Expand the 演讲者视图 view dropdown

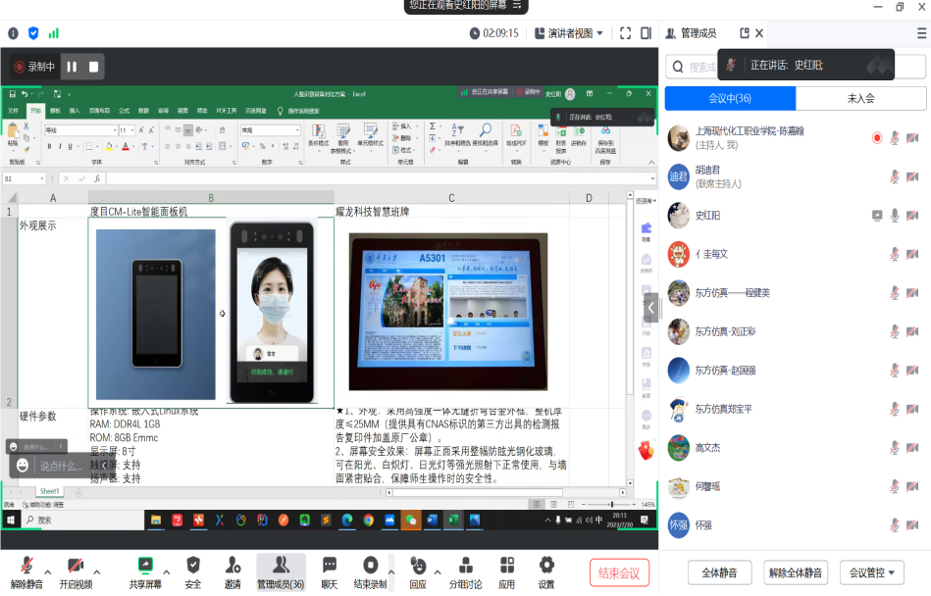(x=569, y=33)
